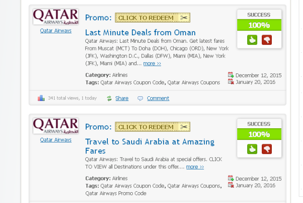
Task: Open the Comment link under Oman deal
Action: 158,98
